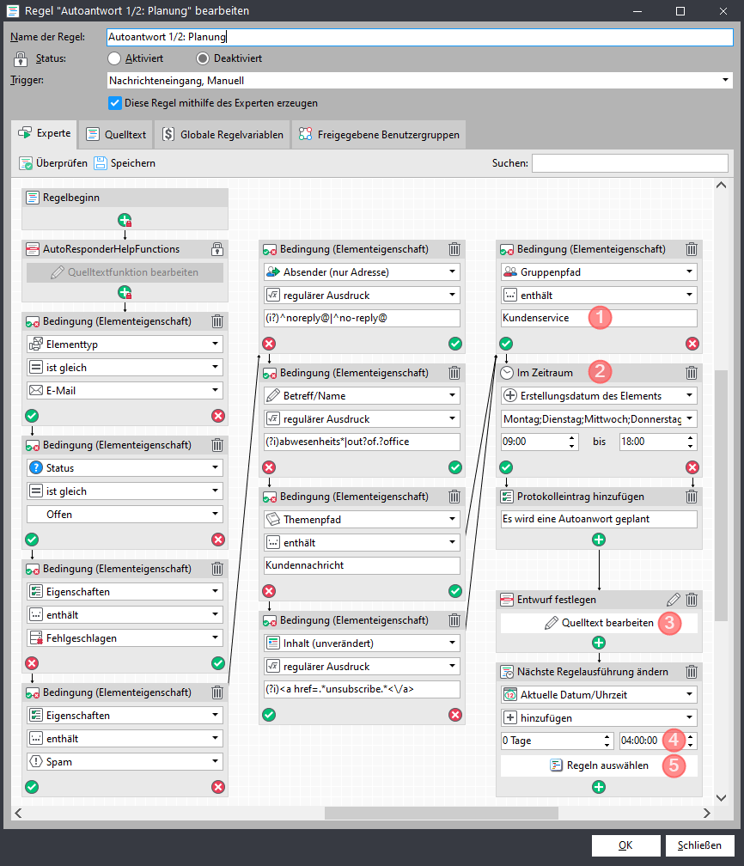The width and height of the screenshot is (744, 866).
Task: Switch to the Experte tab
Action: tap(44, 134)
